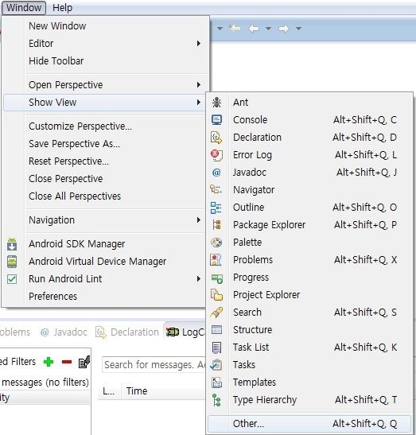
Task: Click the Project Explorer folder icon
Action: tap(216, 294)
